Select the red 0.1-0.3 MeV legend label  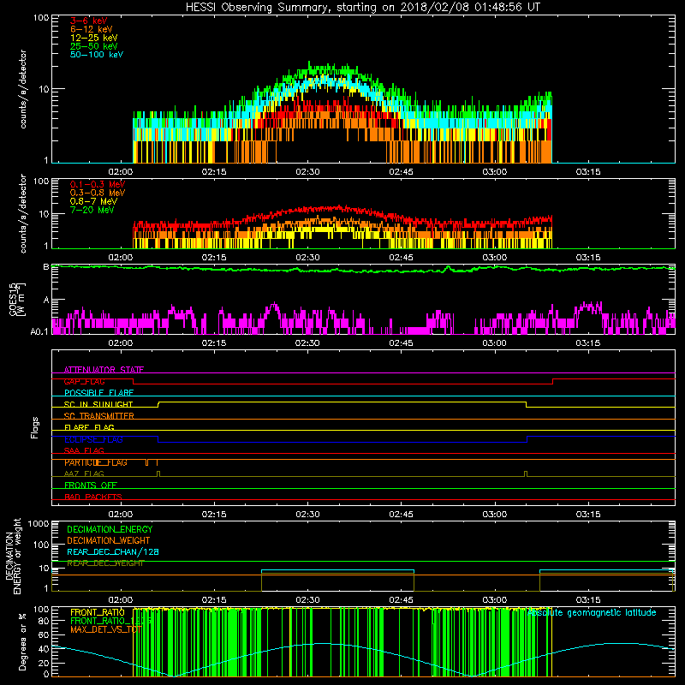tap(98, 184)
